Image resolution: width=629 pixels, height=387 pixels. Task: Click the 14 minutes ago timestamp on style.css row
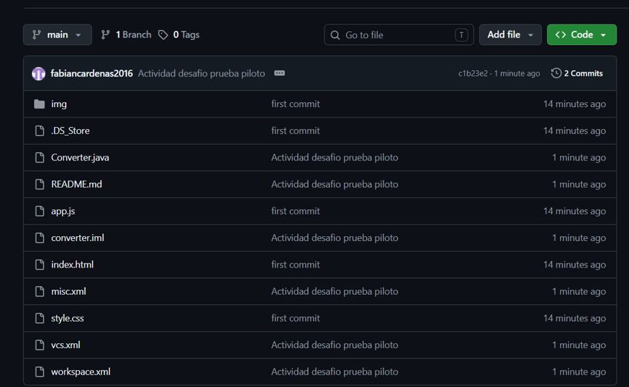click(x=574, y=318)
